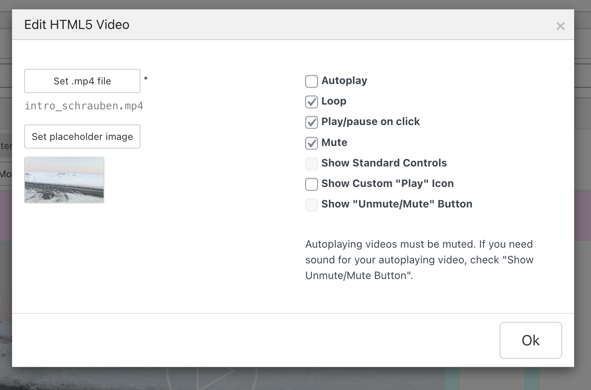Open file picker via Set .mp4 file
591x390 pixels.
[82, 81]
